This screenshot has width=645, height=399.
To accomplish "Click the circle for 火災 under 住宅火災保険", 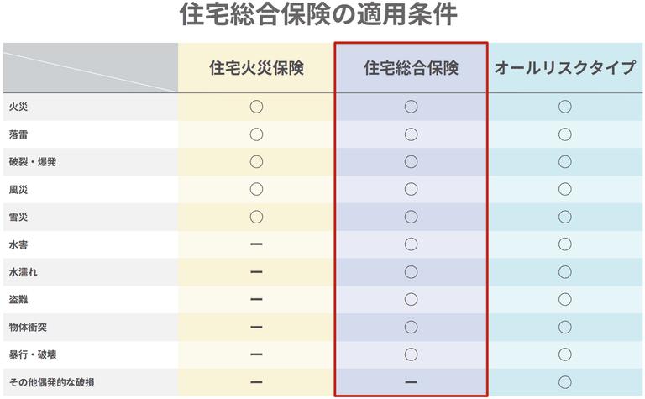I will pos(256,107).
